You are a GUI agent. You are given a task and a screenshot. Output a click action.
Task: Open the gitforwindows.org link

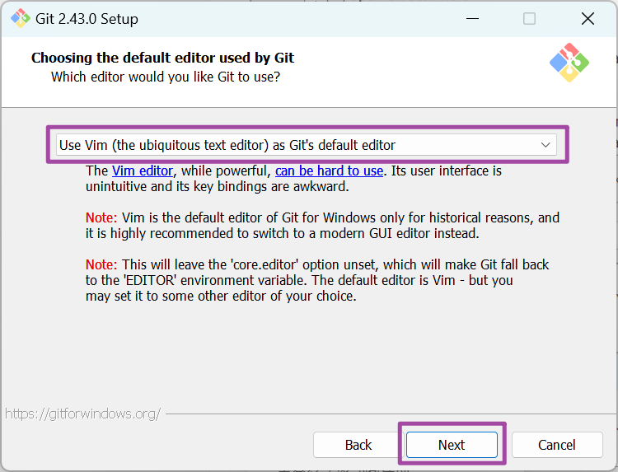pyautogui.click(x=82, y=413)
